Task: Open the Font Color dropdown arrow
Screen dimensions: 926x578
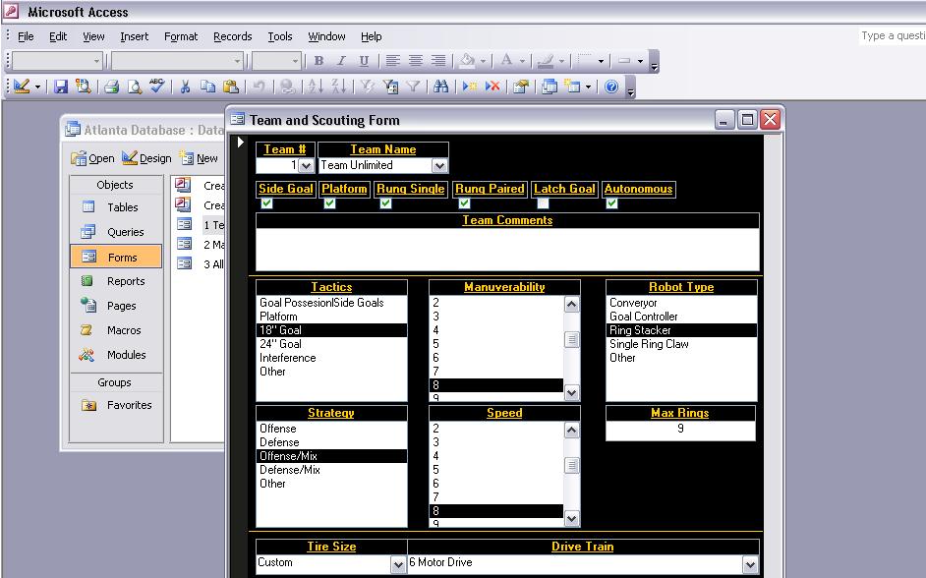Action: click(522, 60)
